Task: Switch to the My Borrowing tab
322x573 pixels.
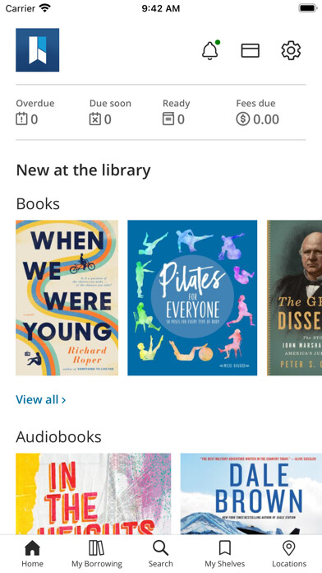Action: [x=97, y=554]
